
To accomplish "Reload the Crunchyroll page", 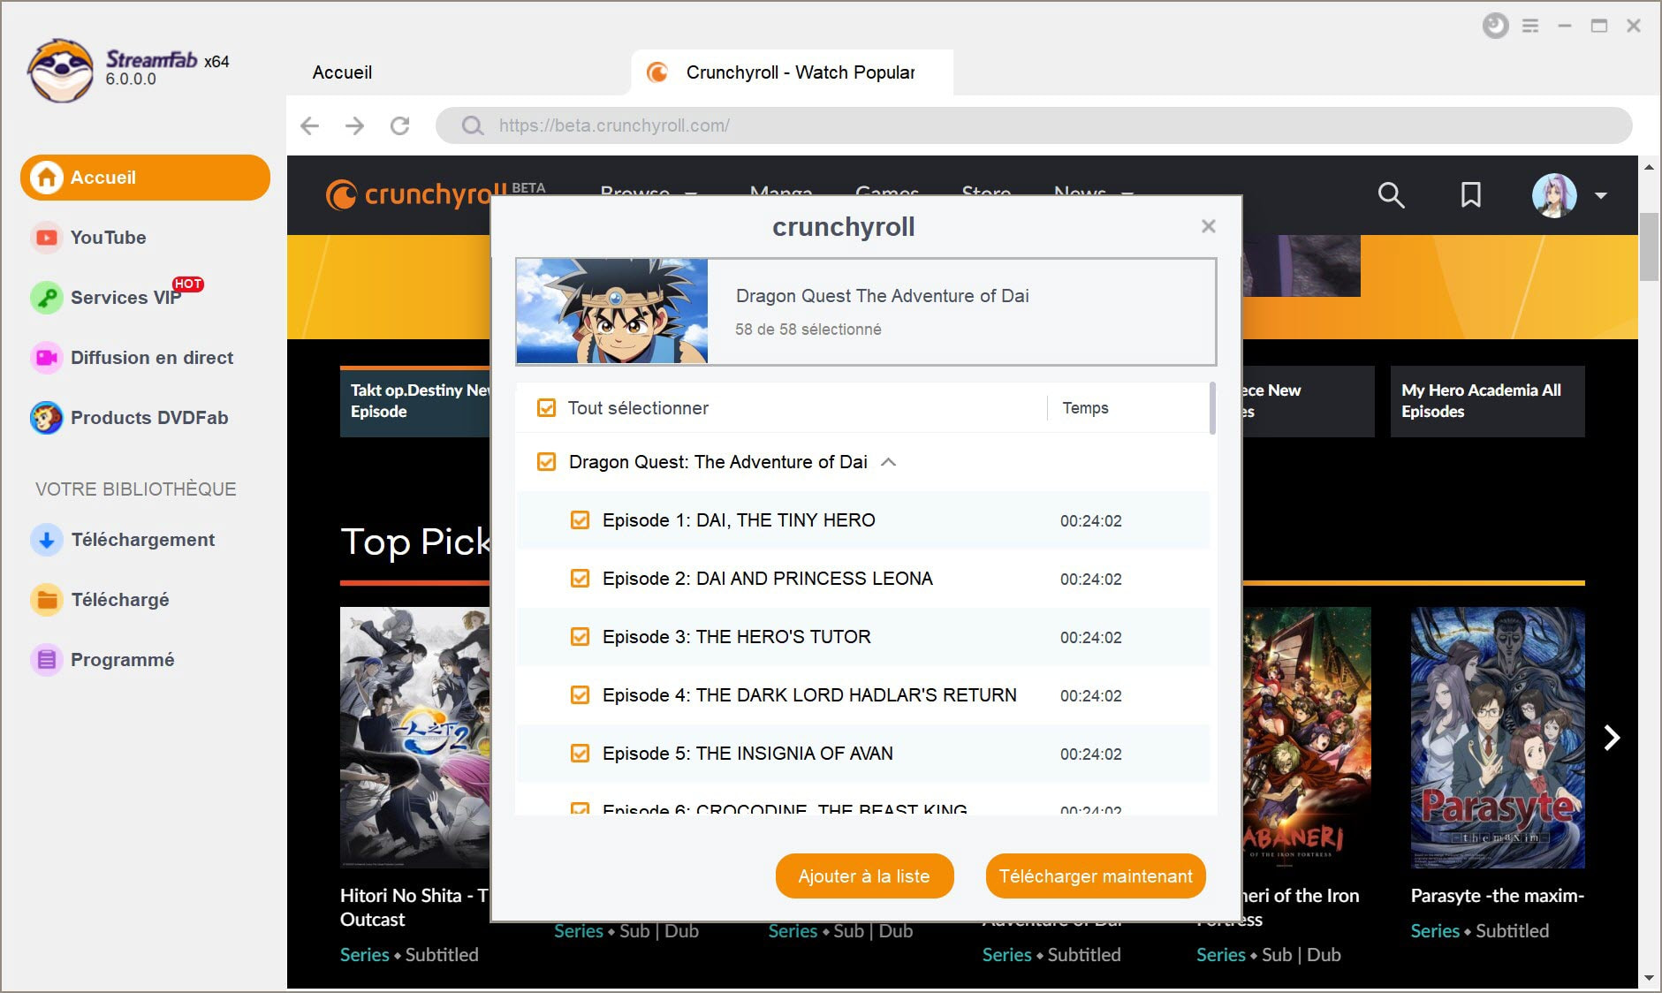I will (x=399, y=125).
